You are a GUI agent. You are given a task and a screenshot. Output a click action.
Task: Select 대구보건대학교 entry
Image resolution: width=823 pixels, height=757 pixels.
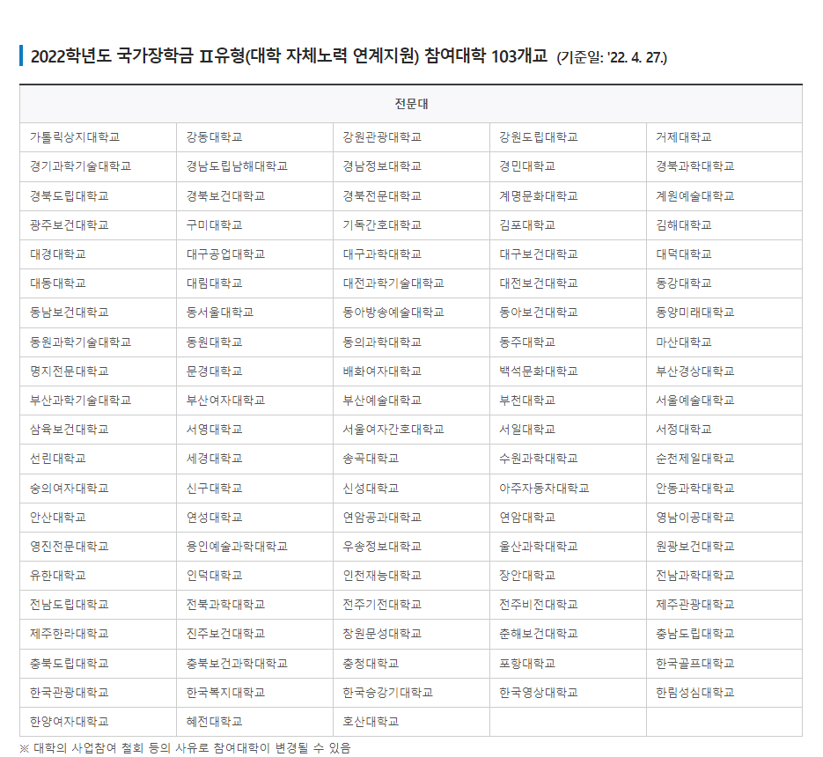(568, 254)
